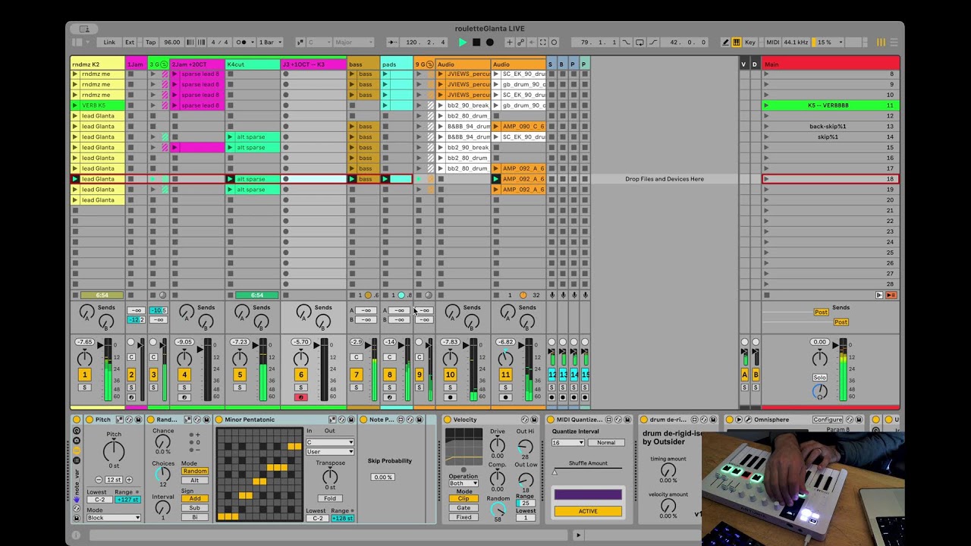Toggle the Solo cue button on Main

point(819,378)
